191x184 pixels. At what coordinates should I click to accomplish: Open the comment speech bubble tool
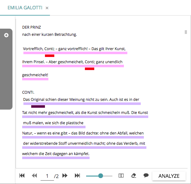point(146,175)
